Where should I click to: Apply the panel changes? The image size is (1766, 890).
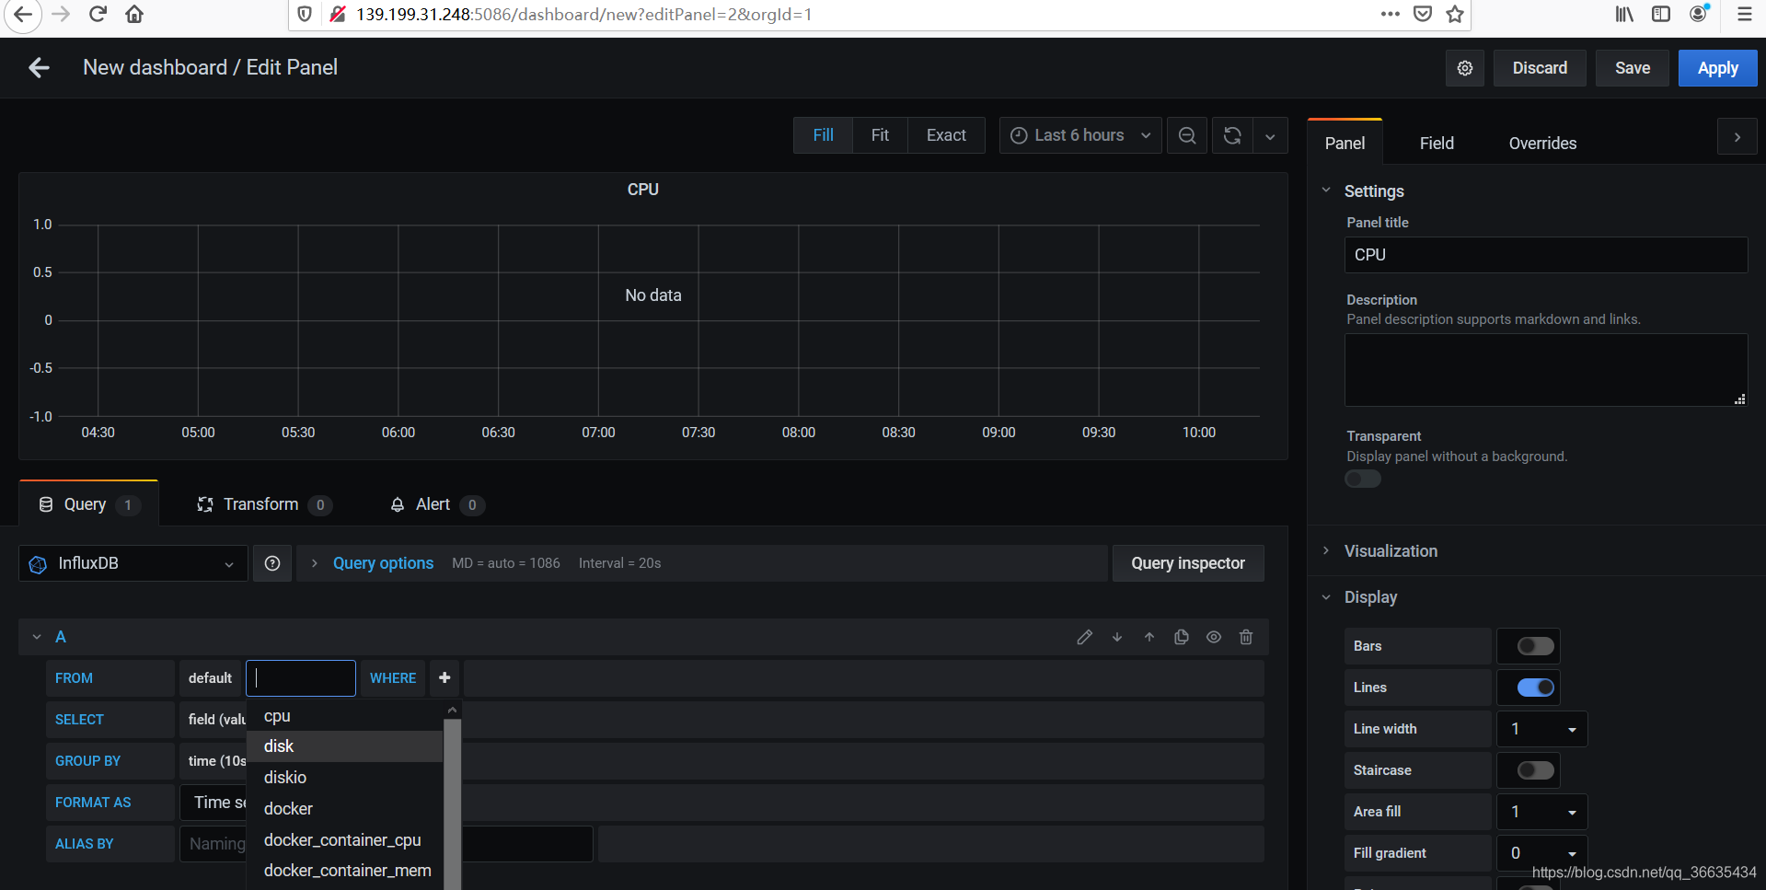coord(1717,68)
